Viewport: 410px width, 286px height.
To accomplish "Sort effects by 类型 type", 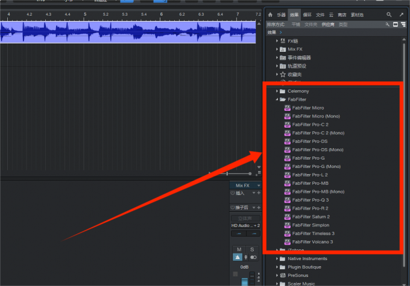I will (x=343, y=25).
